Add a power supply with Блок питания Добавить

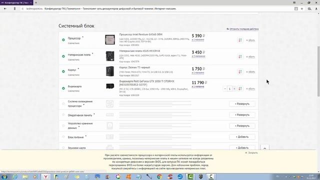[242, 137]
